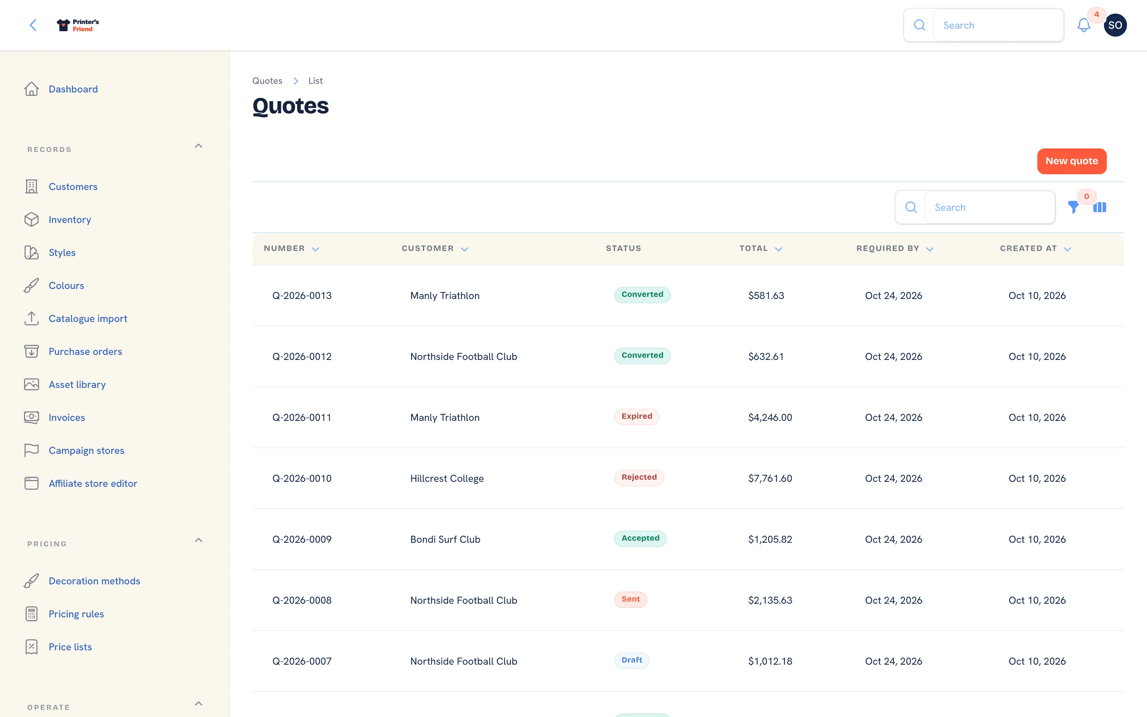
Task: Click the Sent status badge
Action: pos(630,599)
